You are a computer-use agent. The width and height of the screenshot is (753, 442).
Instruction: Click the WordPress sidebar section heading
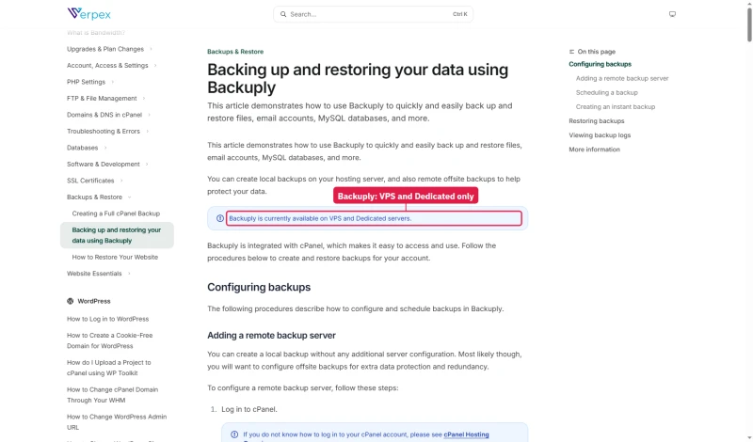pos(93,301)
